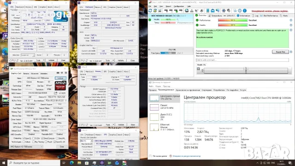The height and width of the screenshot is (166, 295).
Task: Click the GPU-Z refresh icon
Action: [x=62, y=73]
